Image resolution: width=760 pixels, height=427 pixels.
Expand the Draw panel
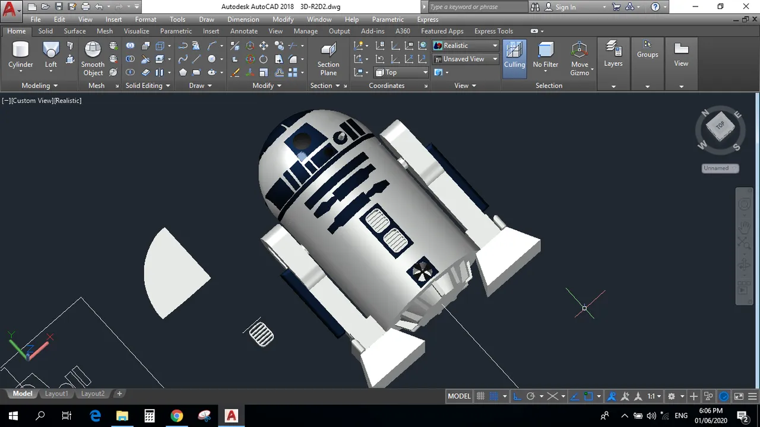click(x=201, y=85)
